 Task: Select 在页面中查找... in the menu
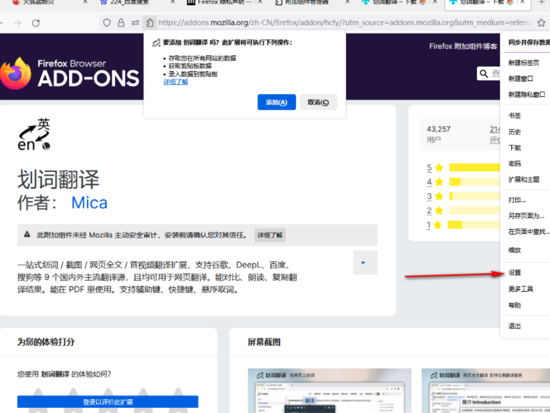(529, 232)
